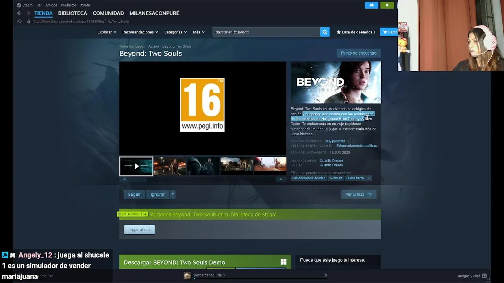The width and height of the screenshot is (504, 283).
Task: Open the Ver menu
Action: tap(39, 5)
